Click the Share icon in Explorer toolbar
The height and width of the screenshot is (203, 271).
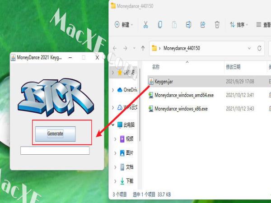pyautogui.click(x=203, y=25)
